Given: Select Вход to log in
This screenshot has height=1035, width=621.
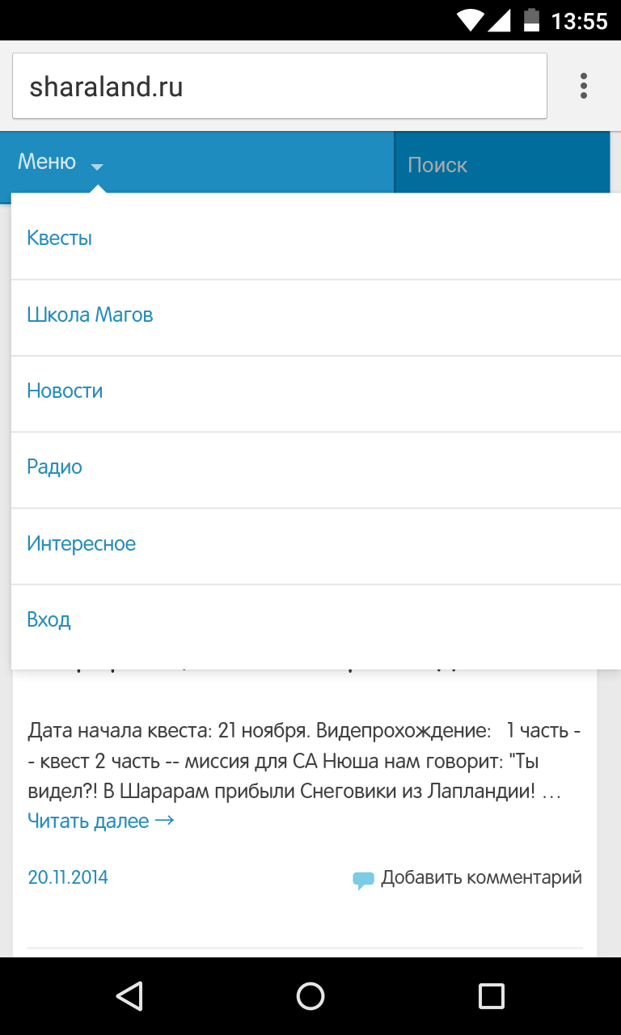Looking at the screenshot, I should pos(49,619).
